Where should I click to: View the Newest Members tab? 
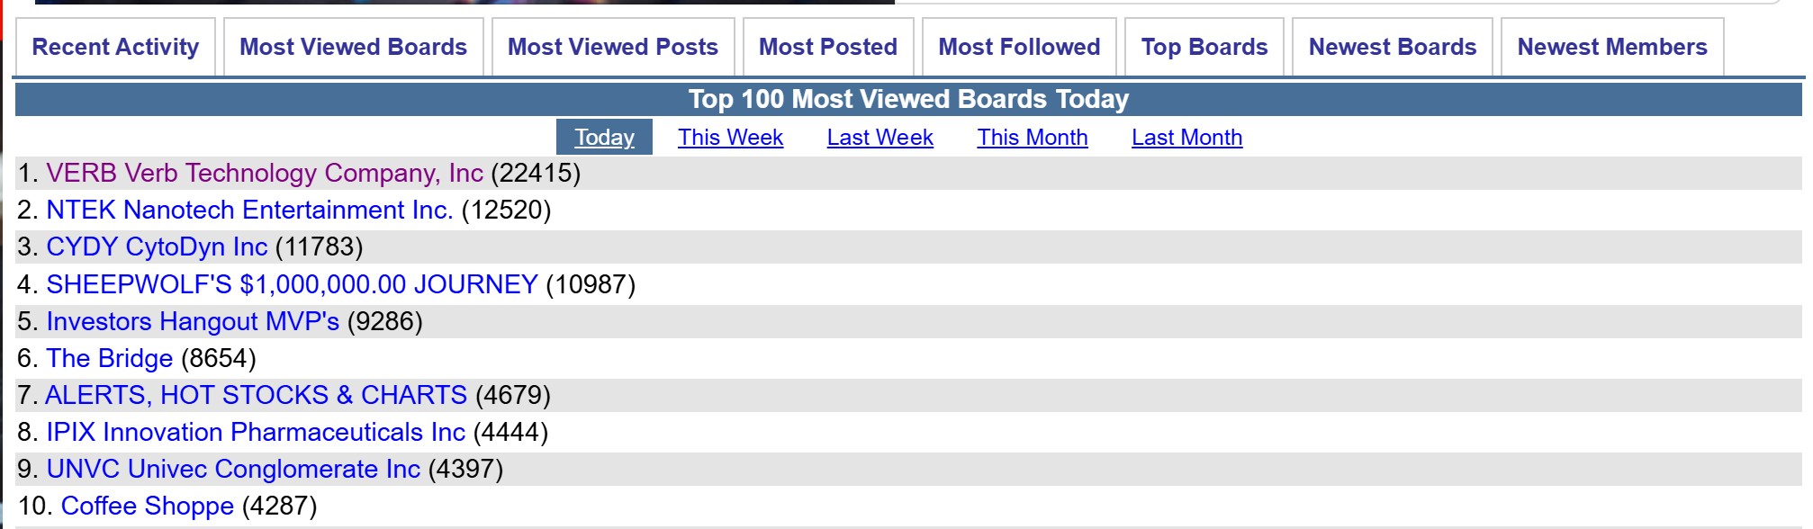(1612, 47)
